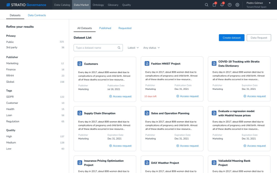Viewport: 277px width, 173px height.
Task: Expand the Latest sort dropdown
Action: coord(133,48)
